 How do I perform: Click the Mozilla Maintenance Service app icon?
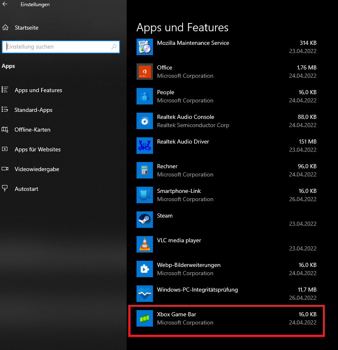click(145, 47)
